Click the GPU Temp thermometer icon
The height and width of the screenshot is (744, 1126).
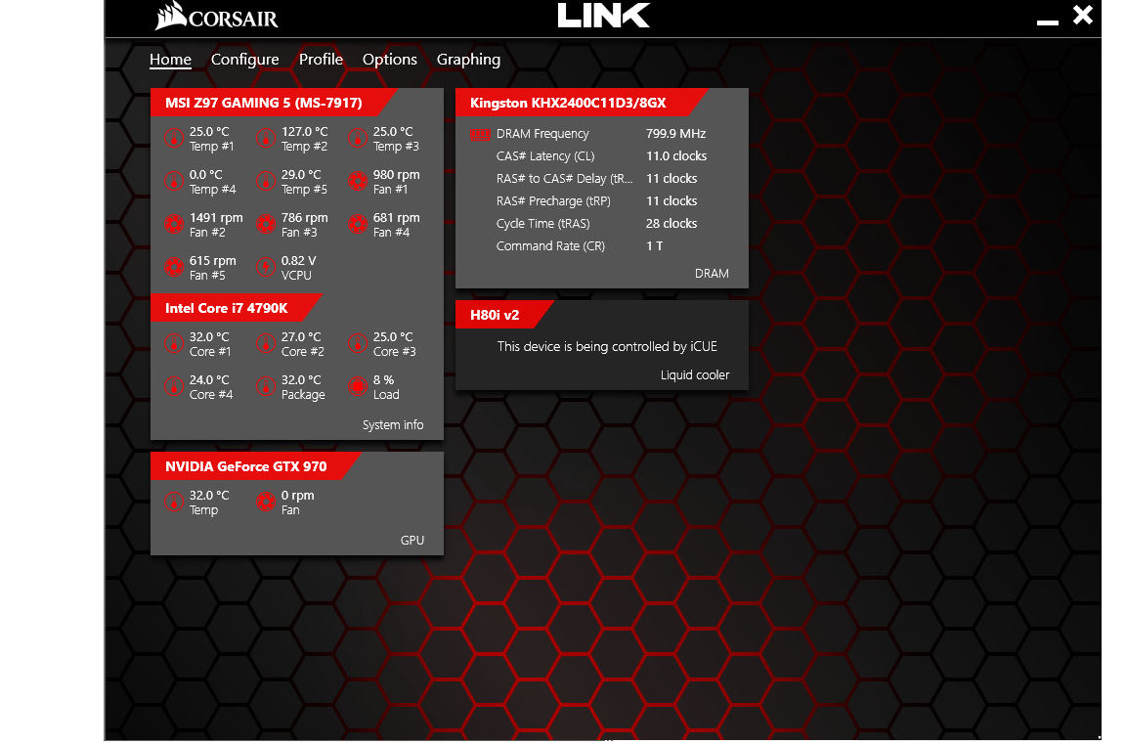pyautogui.click(x=174, y=502)
